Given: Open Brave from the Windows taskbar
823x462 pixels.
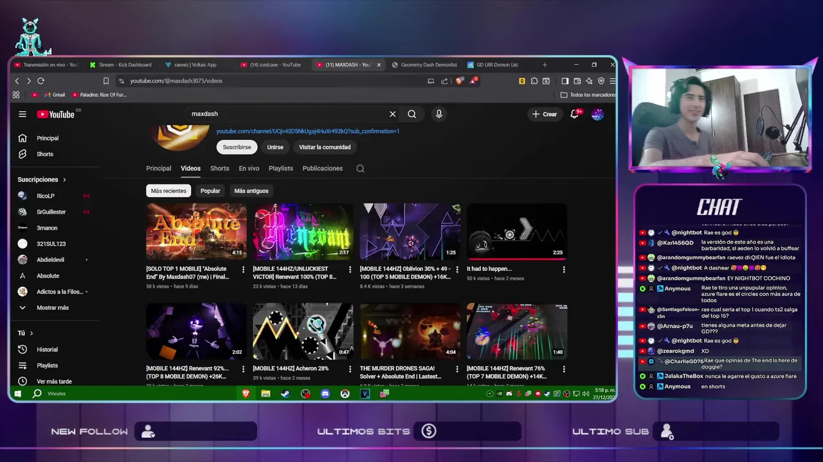Looking at the screenshot, I should [246, 393].
